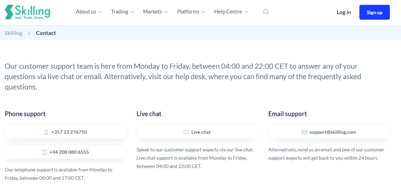Screen dimensions: 401x188
Task: Click the support@skilling.com email button
Action: coord(329,132)
